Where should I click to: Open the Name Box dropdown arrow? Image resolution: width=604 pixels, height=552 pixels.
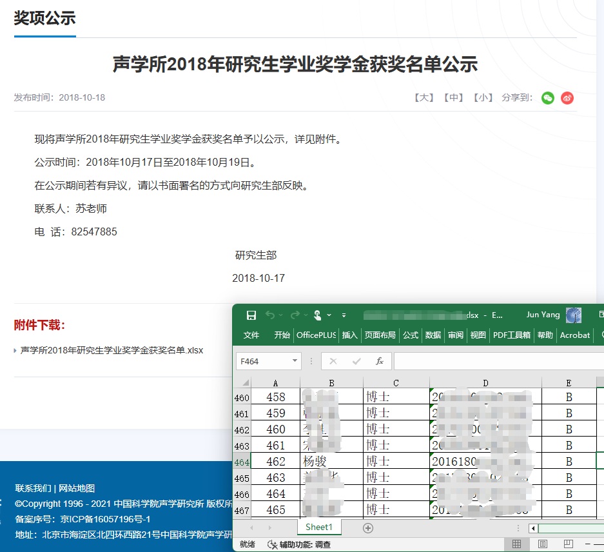coord(295,361)
